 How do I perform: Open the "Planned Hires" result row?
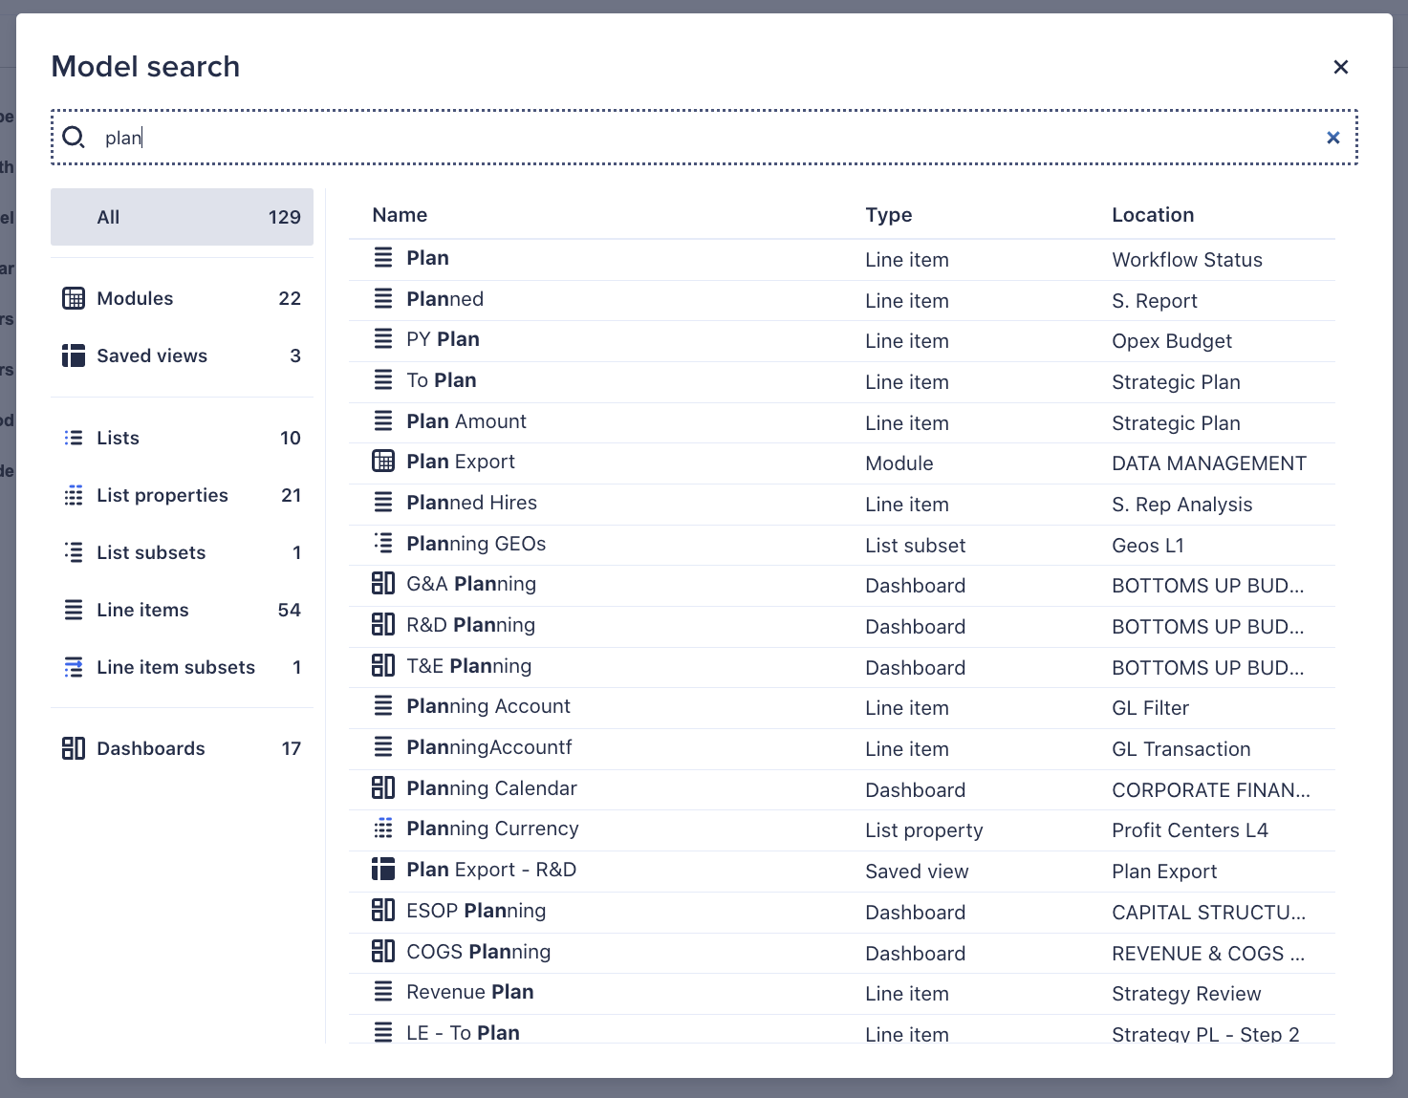(x=470, y=502)
